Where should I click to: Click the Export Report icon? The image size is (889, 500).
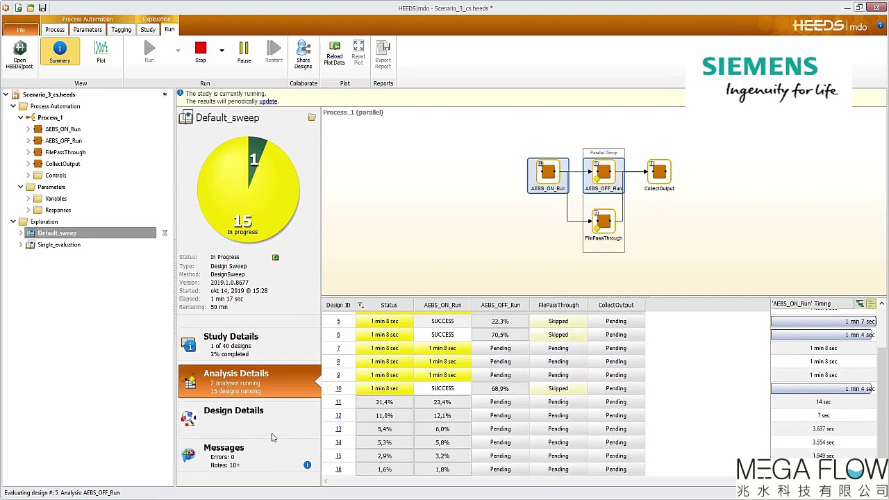click(383, 54)
